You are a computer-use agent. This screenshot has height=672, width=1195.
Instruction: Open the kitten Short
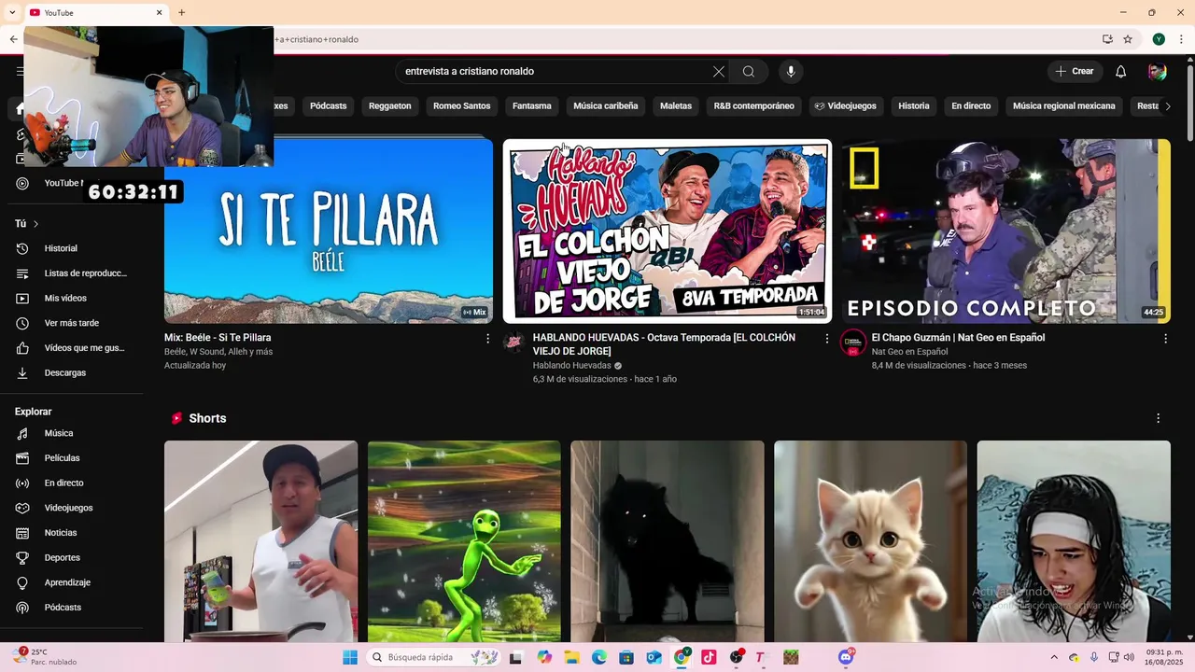tap(870, 541)
